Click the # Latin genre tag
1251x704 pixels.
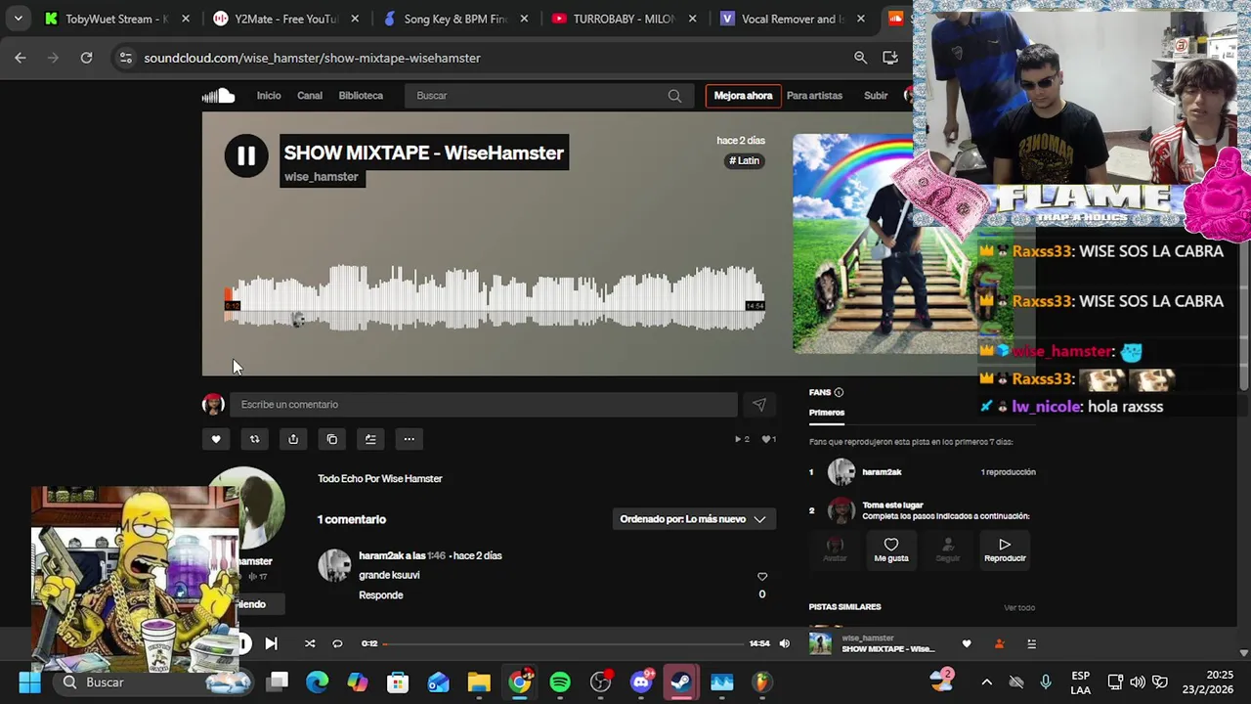coord(745,160)
